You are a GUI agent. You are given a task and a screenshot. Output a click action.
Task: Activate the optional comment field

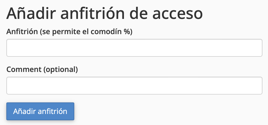coord(134,86)
